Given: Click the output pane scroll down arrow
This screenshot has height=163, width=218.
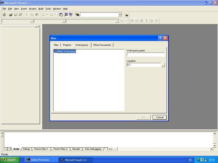Looking at the screenshot, I should click(214, 145).
